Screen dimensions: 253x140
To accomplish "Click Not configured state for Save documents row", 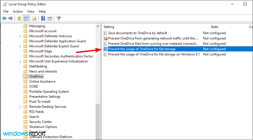I will tap(214, 33).
